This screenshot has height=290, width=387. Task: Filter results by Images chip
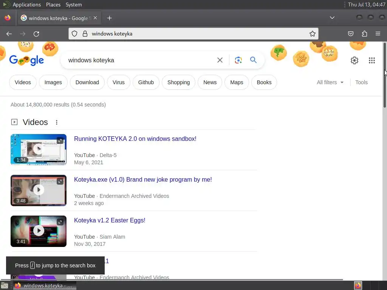53,82
